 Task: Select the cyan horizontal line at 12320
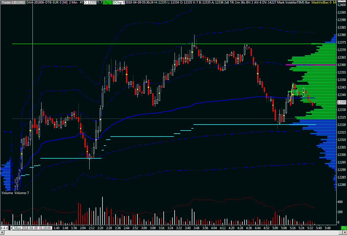[254, 125]
